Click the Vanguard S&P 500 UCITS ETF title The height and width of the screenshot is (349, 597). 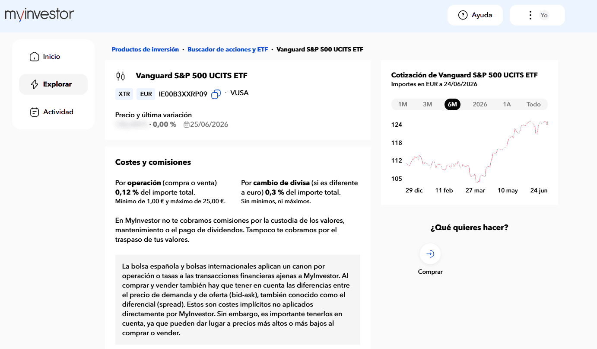191,76
